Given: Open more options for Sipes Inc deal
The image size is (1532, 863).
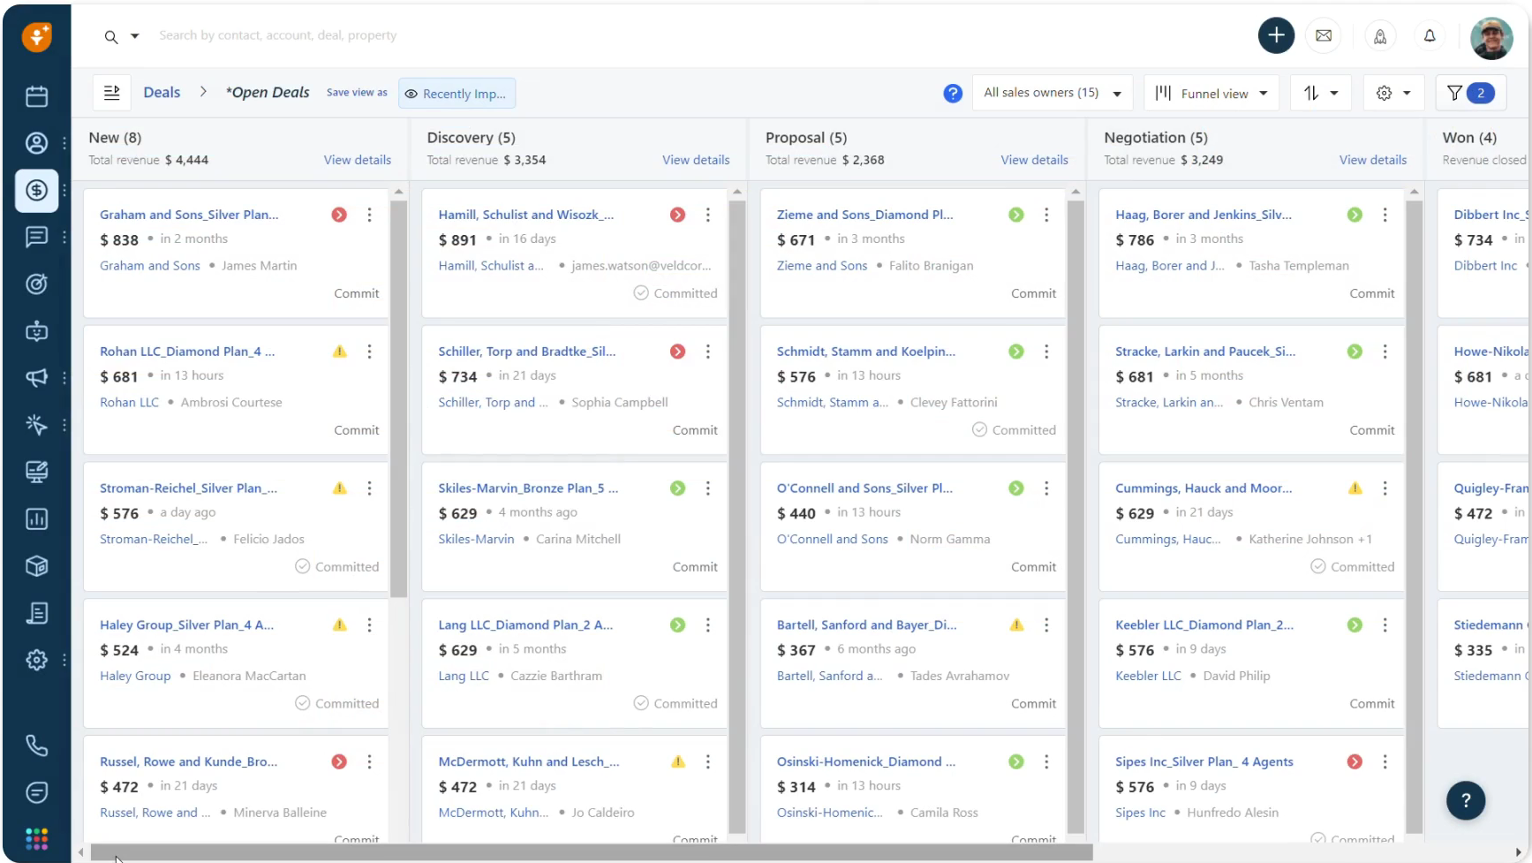Looking at the screenshot, I should point(1385,762).
